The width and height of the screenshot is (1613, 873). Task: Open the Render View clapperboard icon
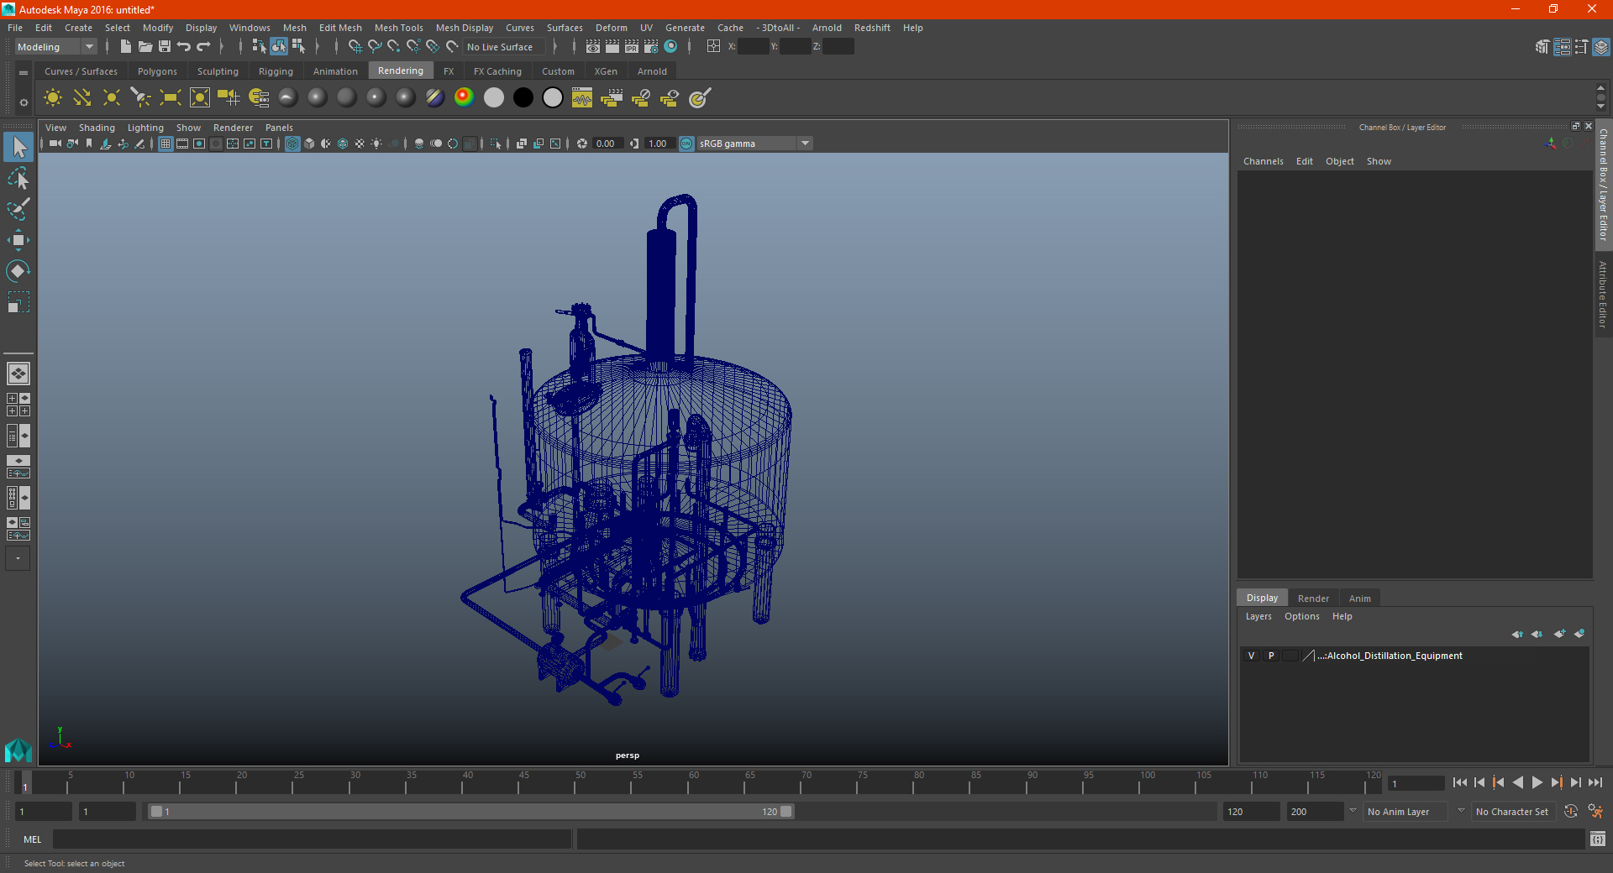click(x=593, y=47)
